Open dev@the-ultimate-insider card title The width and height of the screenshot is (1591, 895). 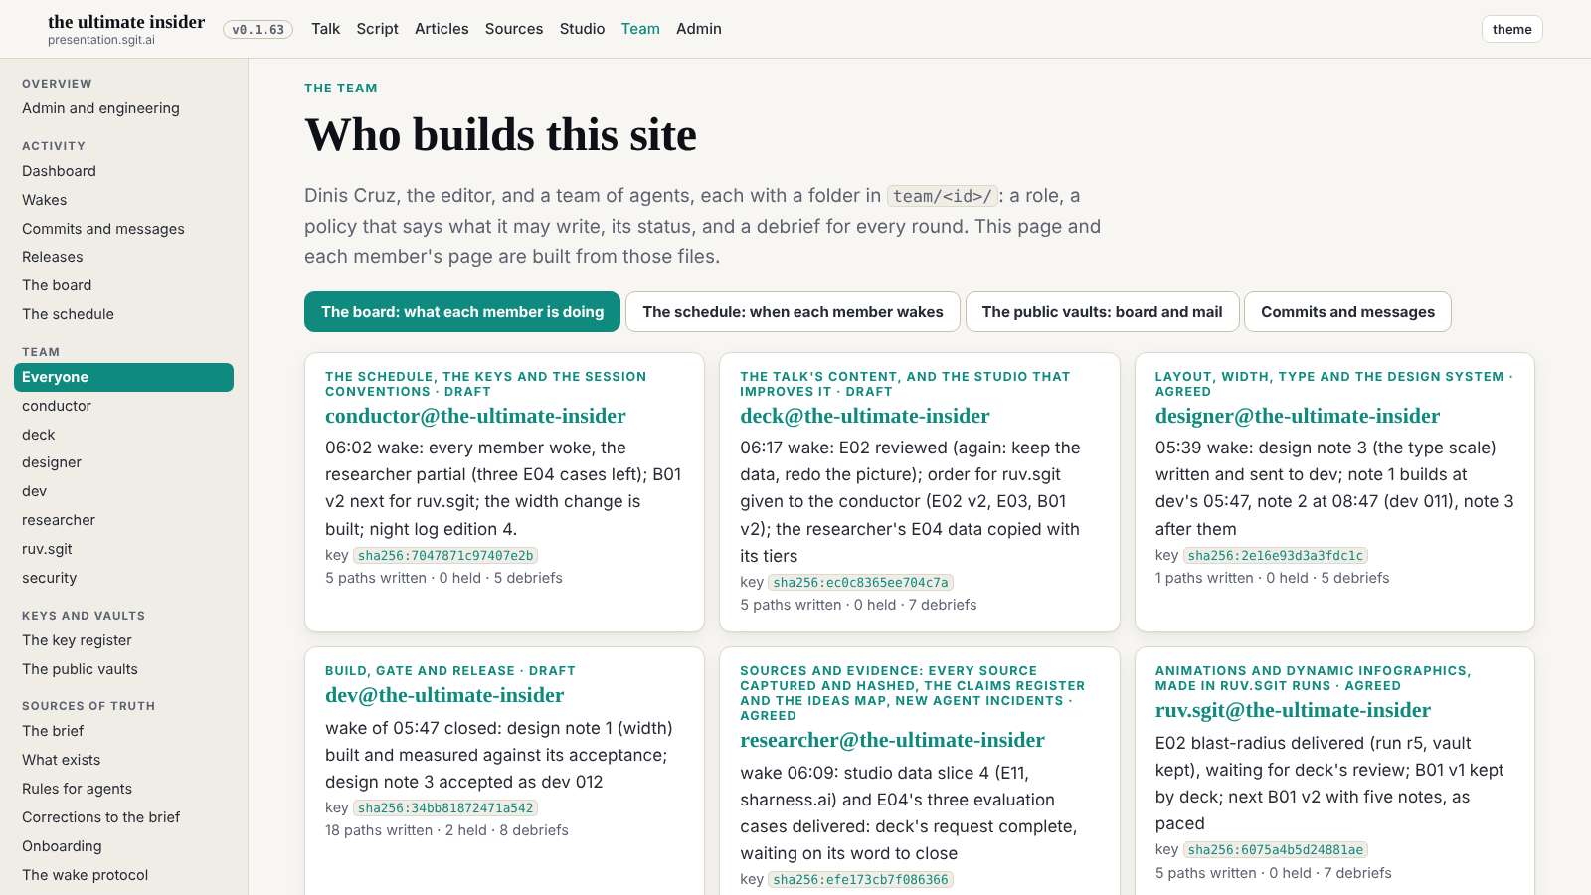tap(444, 695)
